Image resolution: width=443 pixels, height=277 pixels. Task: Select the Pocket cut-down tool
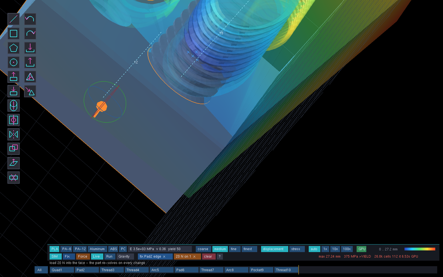14,91
